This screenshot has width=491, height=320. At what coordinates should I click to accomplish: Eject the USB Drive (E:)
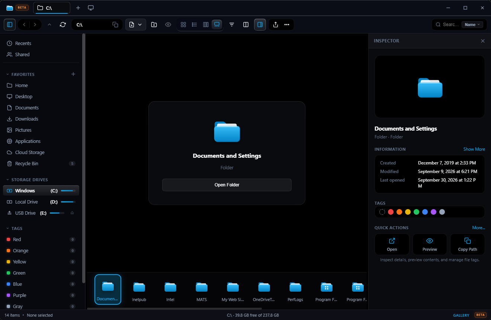[72, 213]
